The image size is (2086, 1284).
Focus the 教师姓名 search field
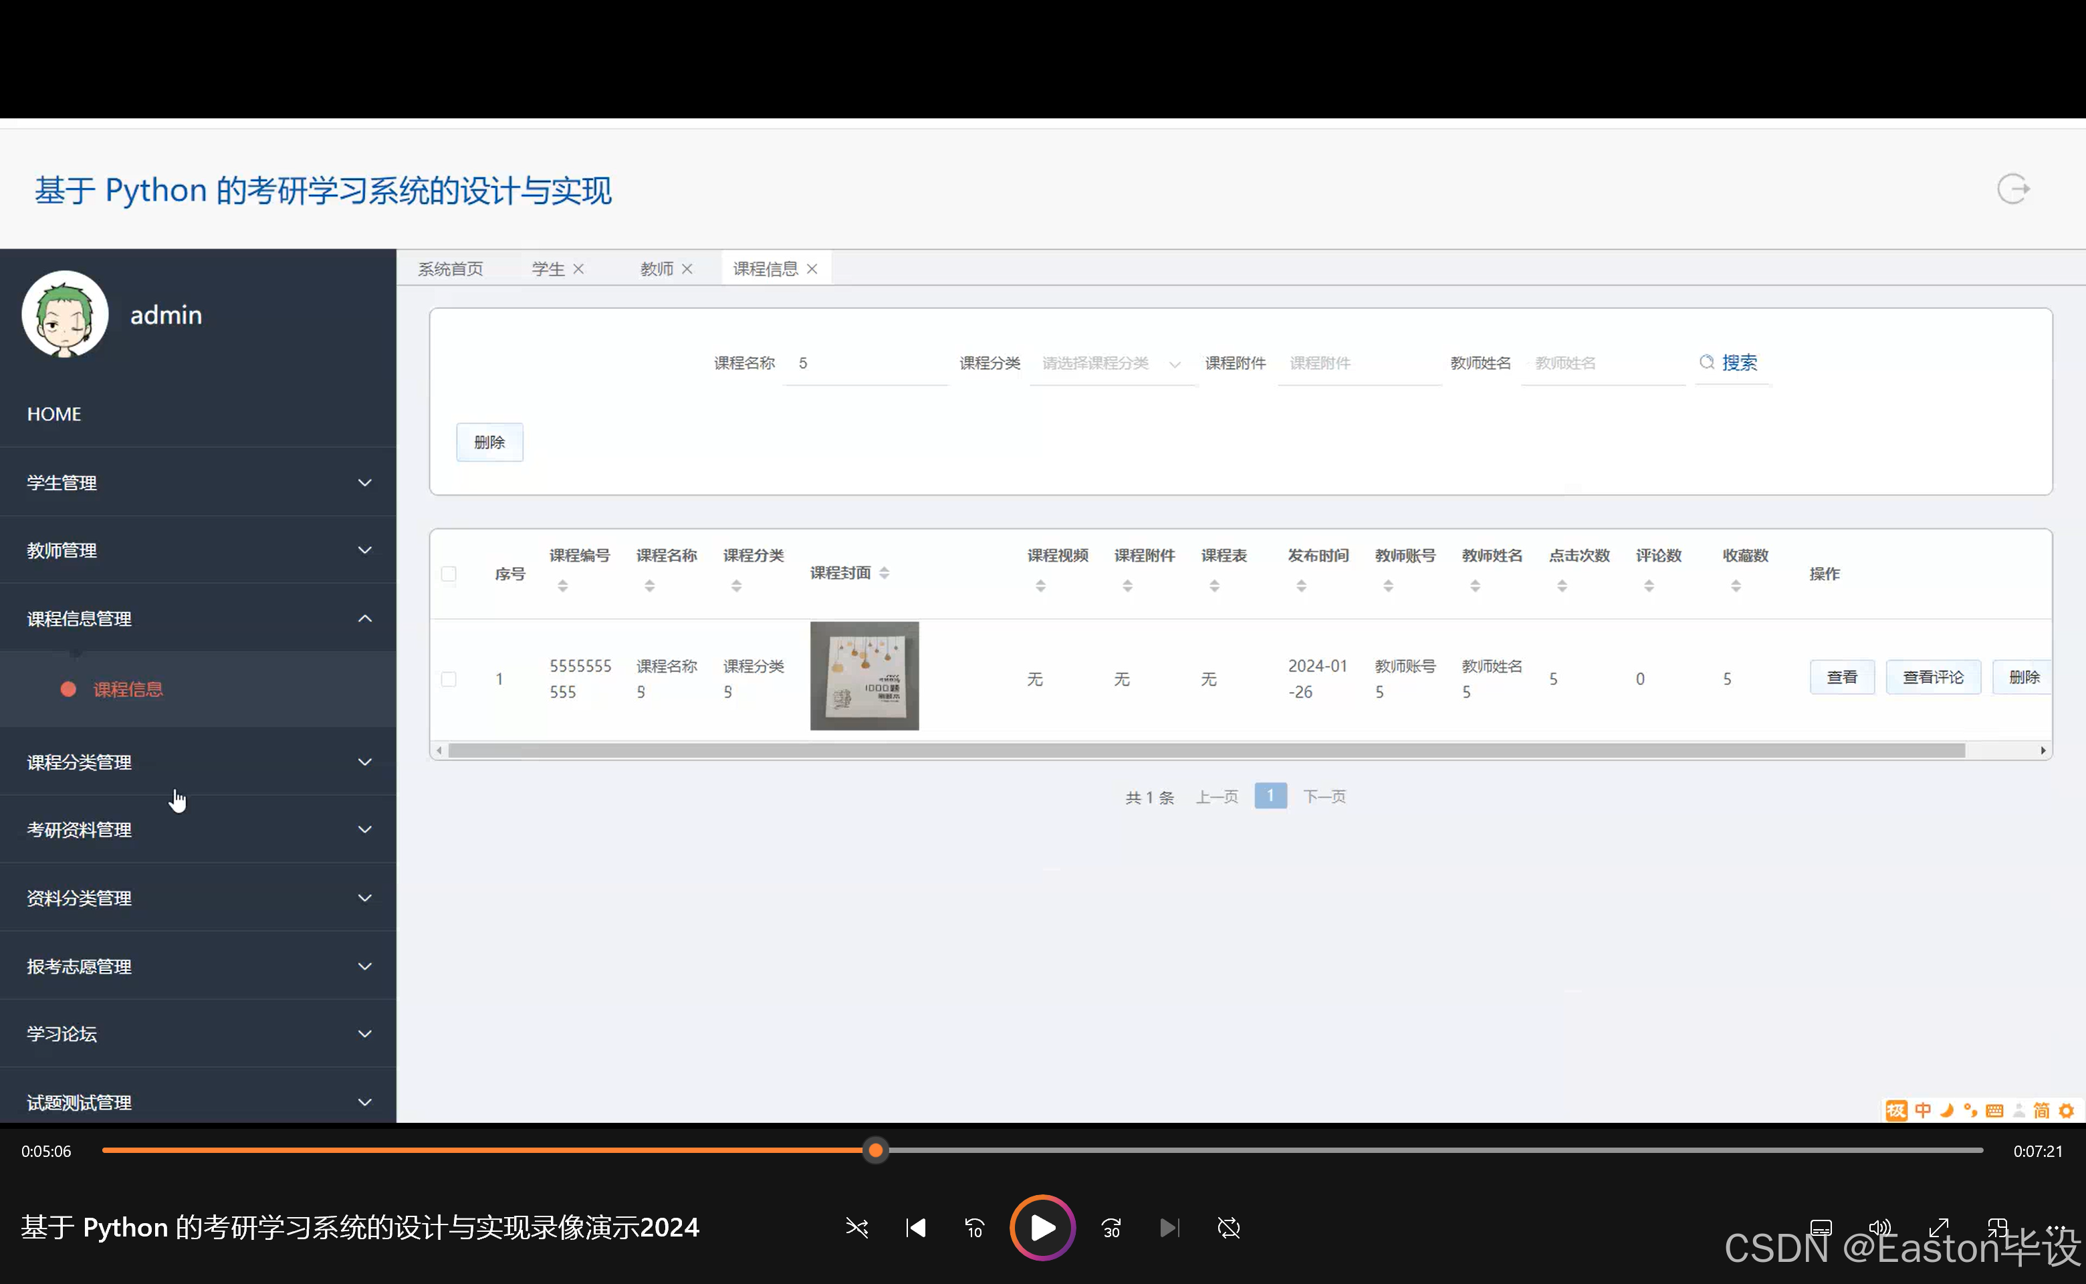[x=1604, y=363]
